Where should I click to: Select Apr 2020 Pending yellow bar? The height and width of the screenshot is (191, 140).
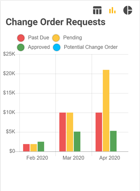coord(106,111)
